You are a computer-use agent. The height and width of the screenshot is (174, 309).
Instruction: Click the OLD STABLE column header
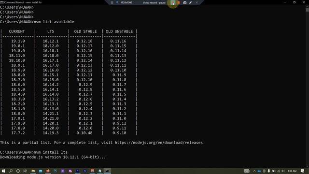coord(85,31)
